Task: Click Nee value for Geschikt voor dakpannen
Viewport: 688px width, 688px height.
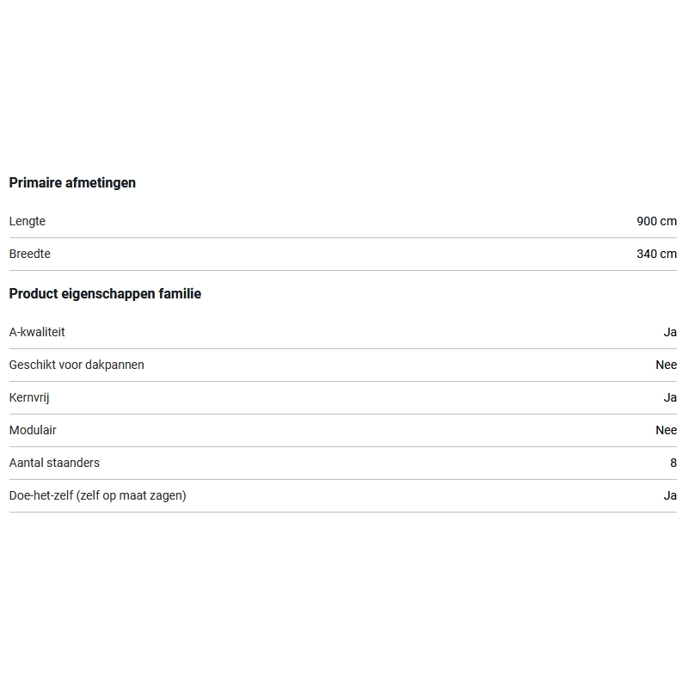Action: [666, 365]
